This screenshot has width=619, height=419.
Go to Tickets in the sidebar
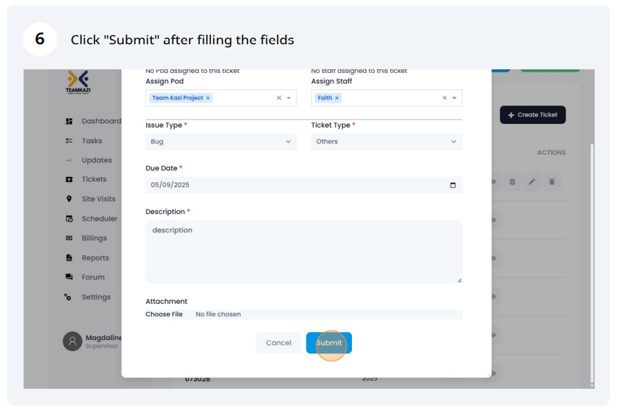click(x=86, y=179)
